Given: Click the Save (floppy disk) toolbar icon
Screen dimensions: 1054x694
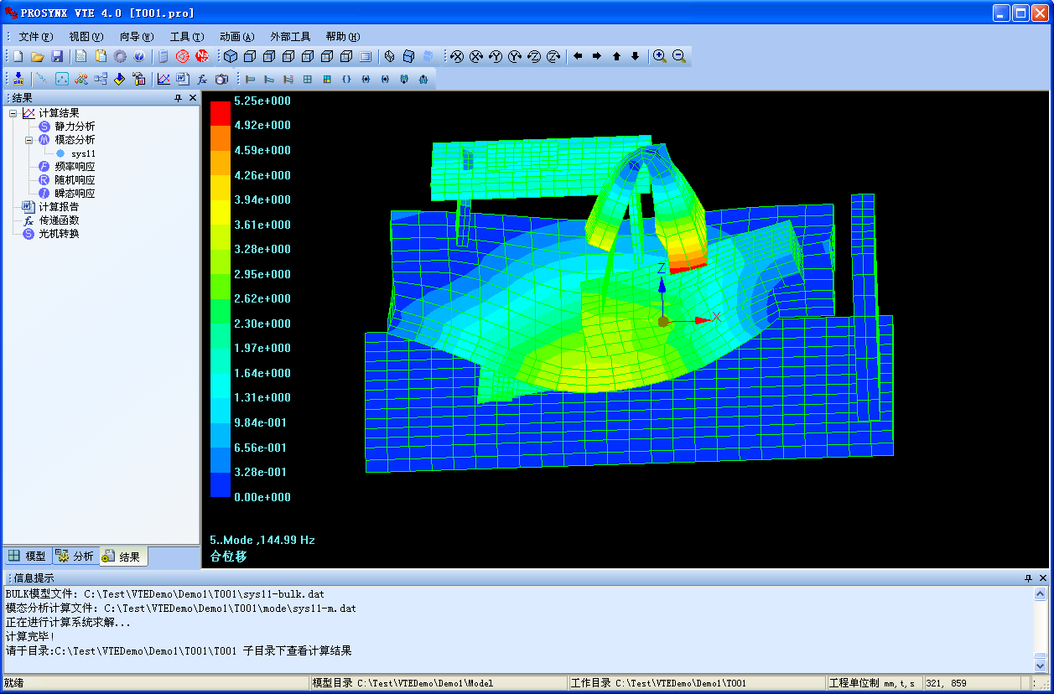Looking at the screenshot, I should click(57, 56).
